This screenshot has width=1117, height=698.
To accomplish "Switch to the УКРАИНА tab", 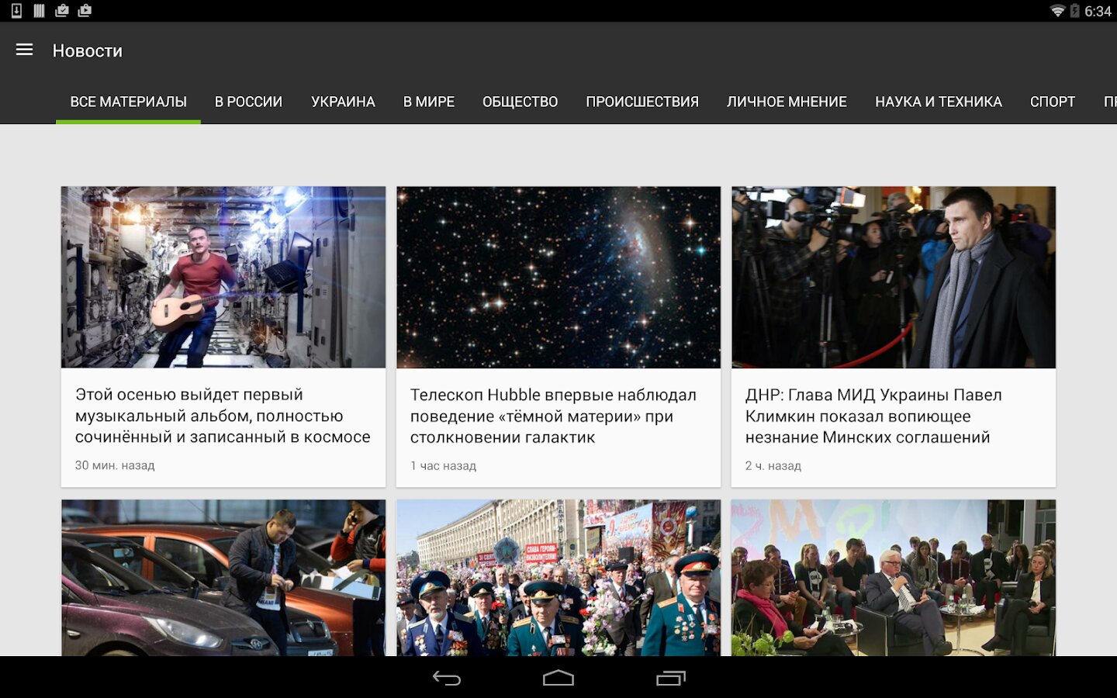I will 343,102.
